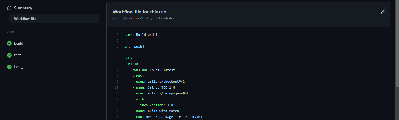
Task: Click the success check icon for test_2
Action: (x=9, y=67)
